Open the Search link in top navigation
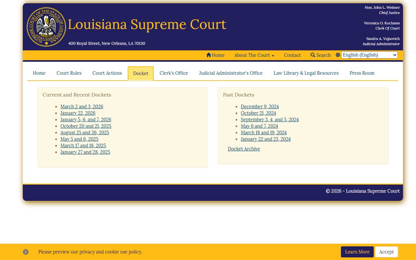 coord(320,55)
